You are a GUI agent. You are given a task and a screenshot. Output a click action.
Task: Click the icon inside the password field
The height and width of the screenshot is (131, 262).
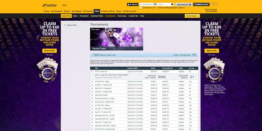tap(172, 4)
